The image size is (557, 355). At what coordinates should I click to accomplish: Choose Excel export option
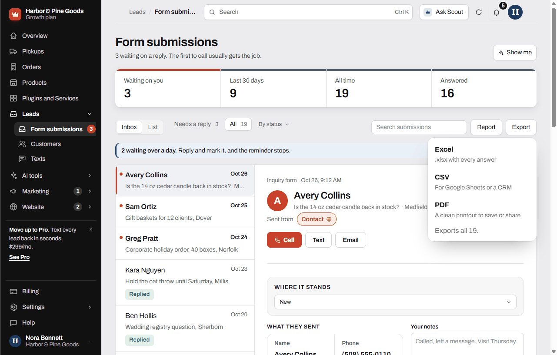[x=482, y=154]
